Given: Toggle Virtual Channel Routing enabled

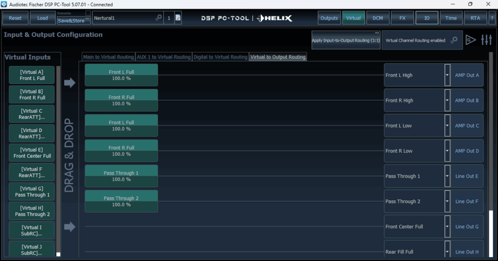Looking at the screenshot, I should [x=415, y=40].
